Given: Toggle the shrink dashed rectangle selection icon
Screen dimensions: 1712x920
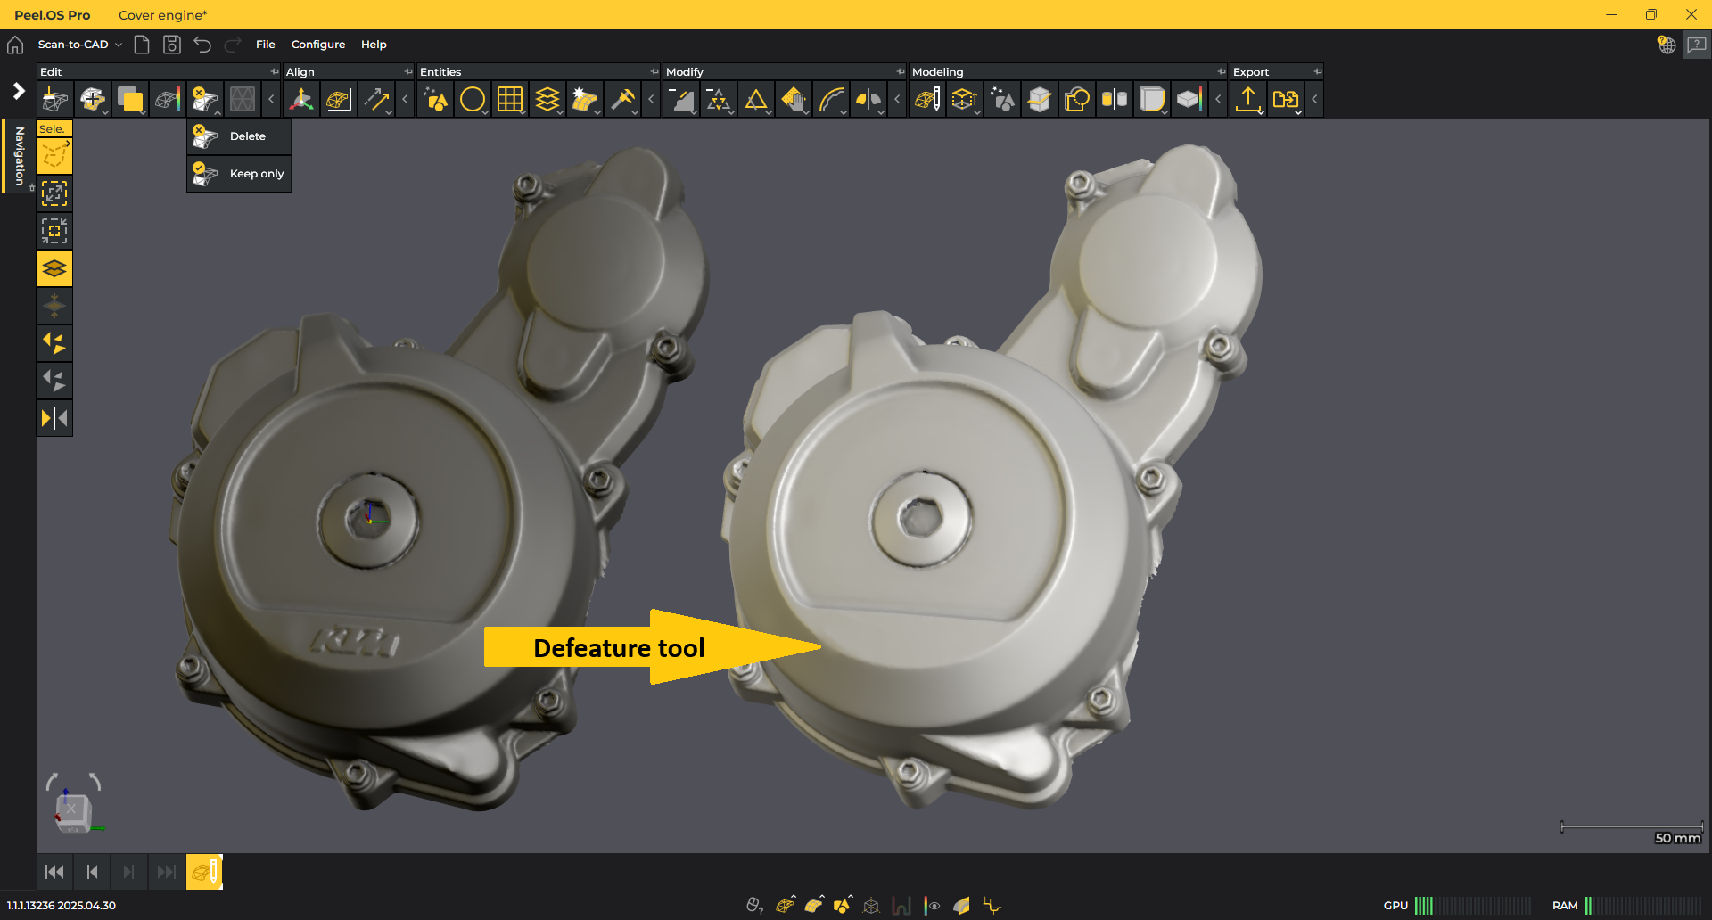Looking at the screenshot, I should pos(54,231).
